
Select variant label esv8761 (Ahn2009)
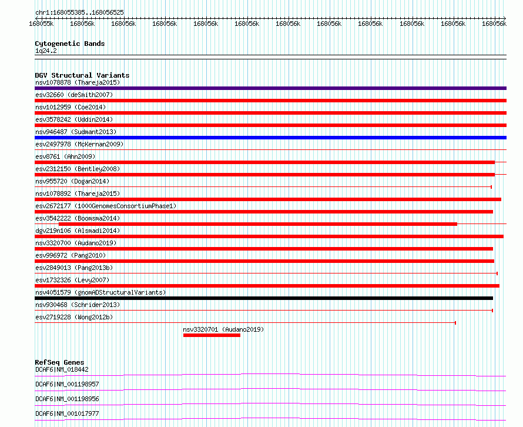click(x=65, y=156)
